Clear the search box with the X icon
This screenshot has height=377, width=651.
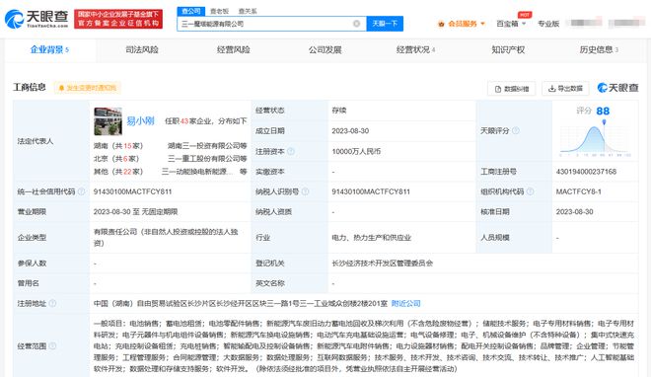click(356, 24)
